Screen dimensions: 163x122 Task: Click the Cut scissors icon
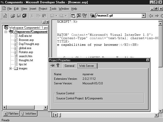pos(32,16)
